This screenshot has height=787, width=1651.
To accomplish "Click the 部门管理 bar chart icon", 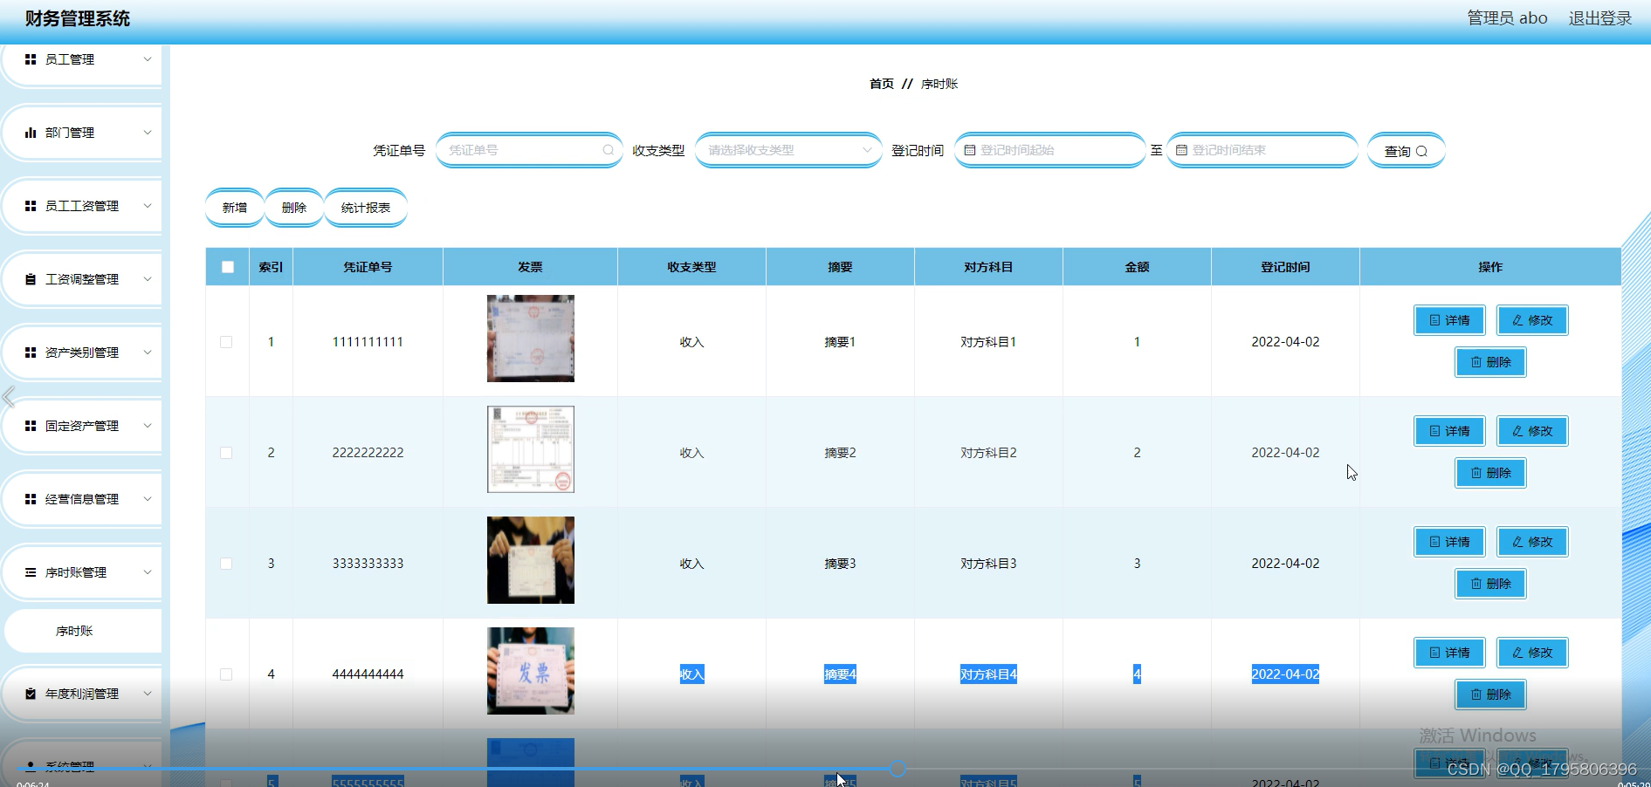I will tap(31, 133).
